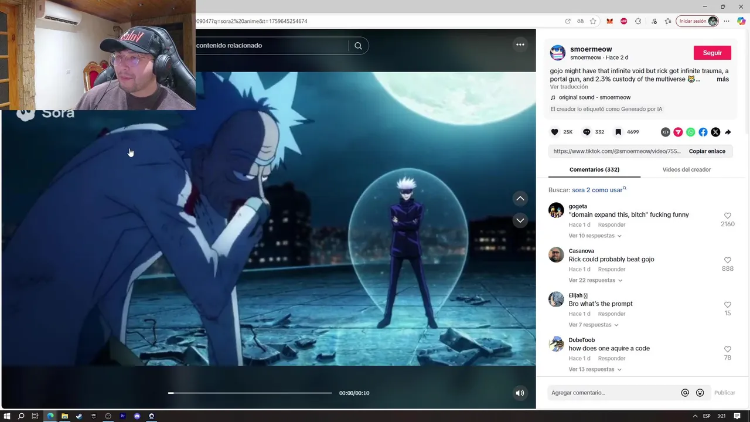The image size is (750, 422).
Task: Expand Ver 13 respuestas under DubeToob
Action: pyautogui.click(x=595, y=369)
